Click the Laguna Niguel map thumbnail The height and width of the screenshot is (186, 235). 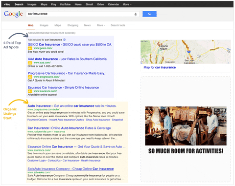[x=186, y=52]
